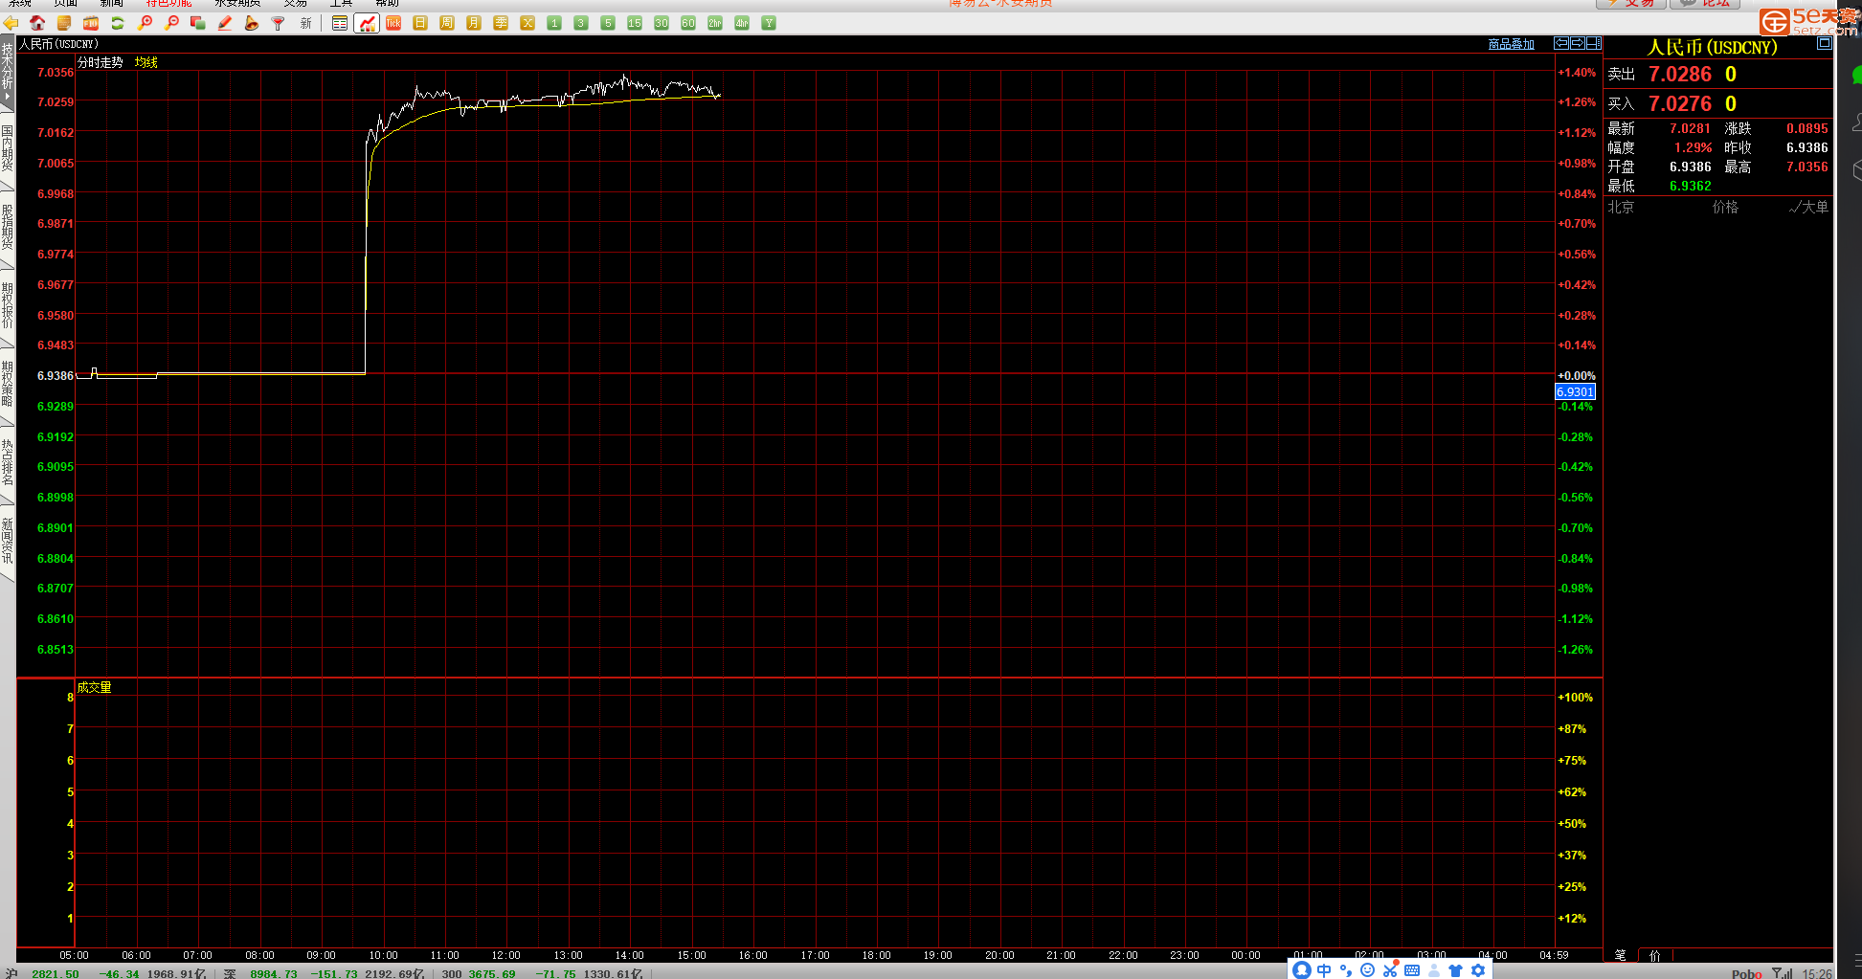Select the 30-minute period button
The image size is (1862, 979).
tap(662, 23)
